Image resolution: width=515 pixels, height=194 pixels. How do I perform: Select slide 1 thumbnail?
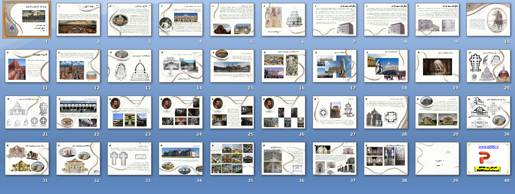27,20
